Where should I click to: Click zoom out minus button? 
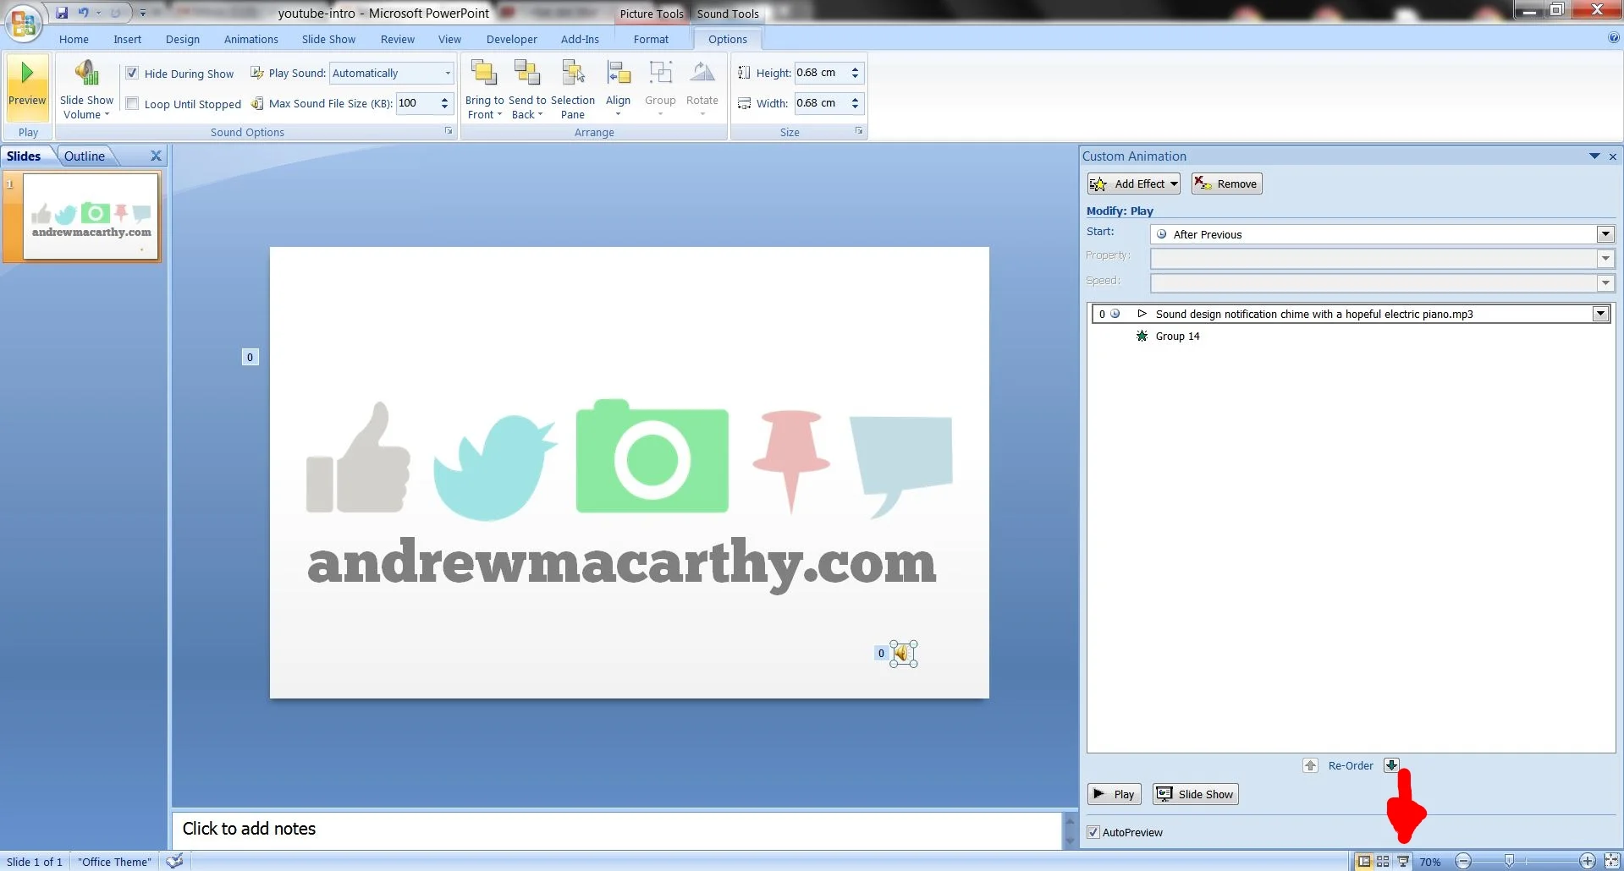pyautogui.click(x=1463, y=862)
